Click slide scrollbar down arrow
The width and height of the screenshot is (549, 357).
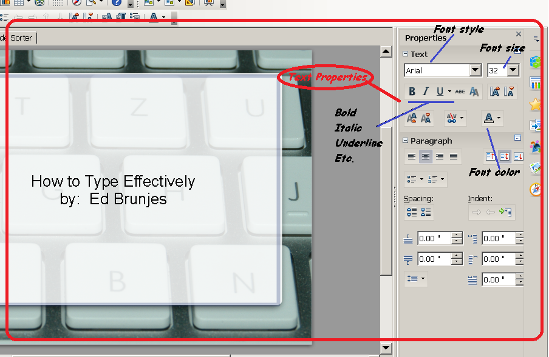pos(386,347)
